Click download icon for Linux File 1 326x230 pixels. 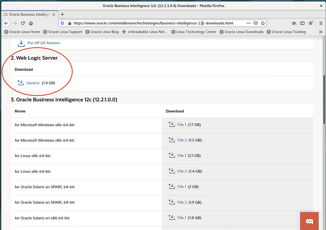(172, 155)
